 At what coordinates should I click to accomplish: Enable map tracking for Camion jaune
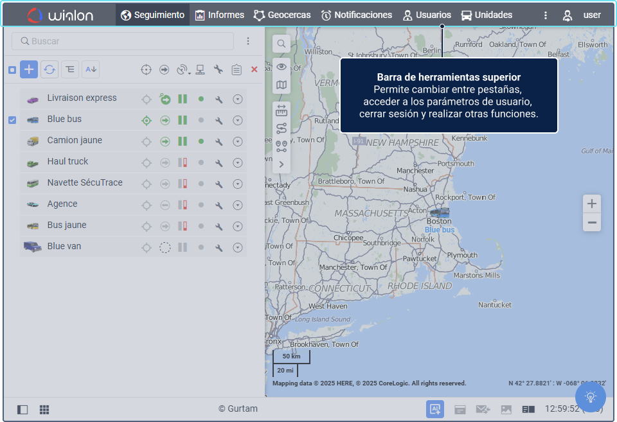tap(147, 142)
